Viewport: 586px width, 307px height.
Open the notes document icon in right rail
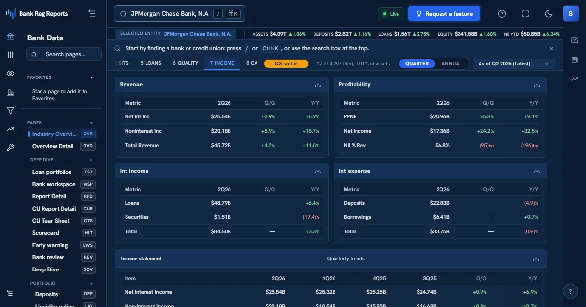(x=575, y=60)
